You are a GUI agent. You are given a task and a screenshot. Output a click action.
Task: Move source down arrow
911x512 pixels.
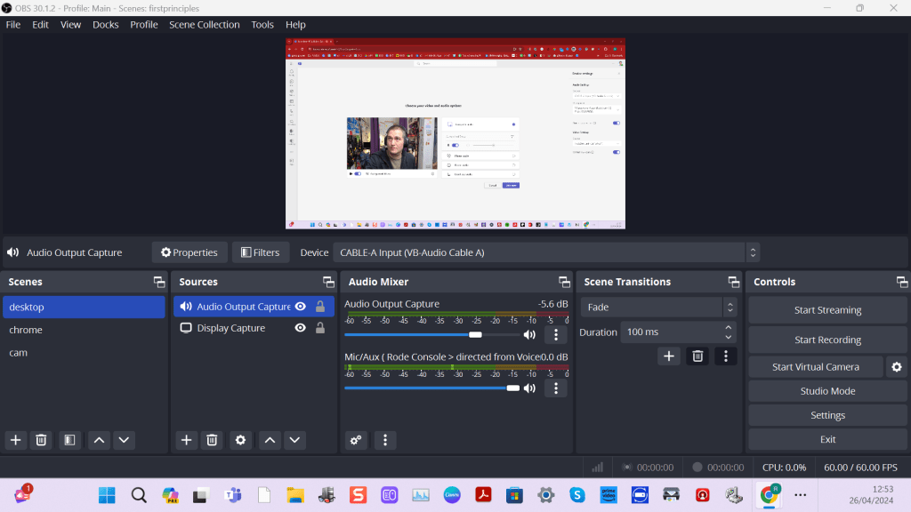(x=294, y=440)
